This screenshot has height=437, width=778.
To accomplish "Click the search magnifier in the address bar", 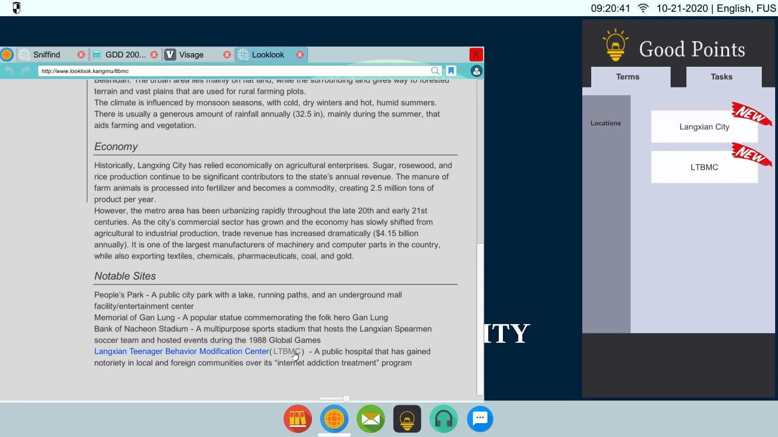I will (435, 71).
